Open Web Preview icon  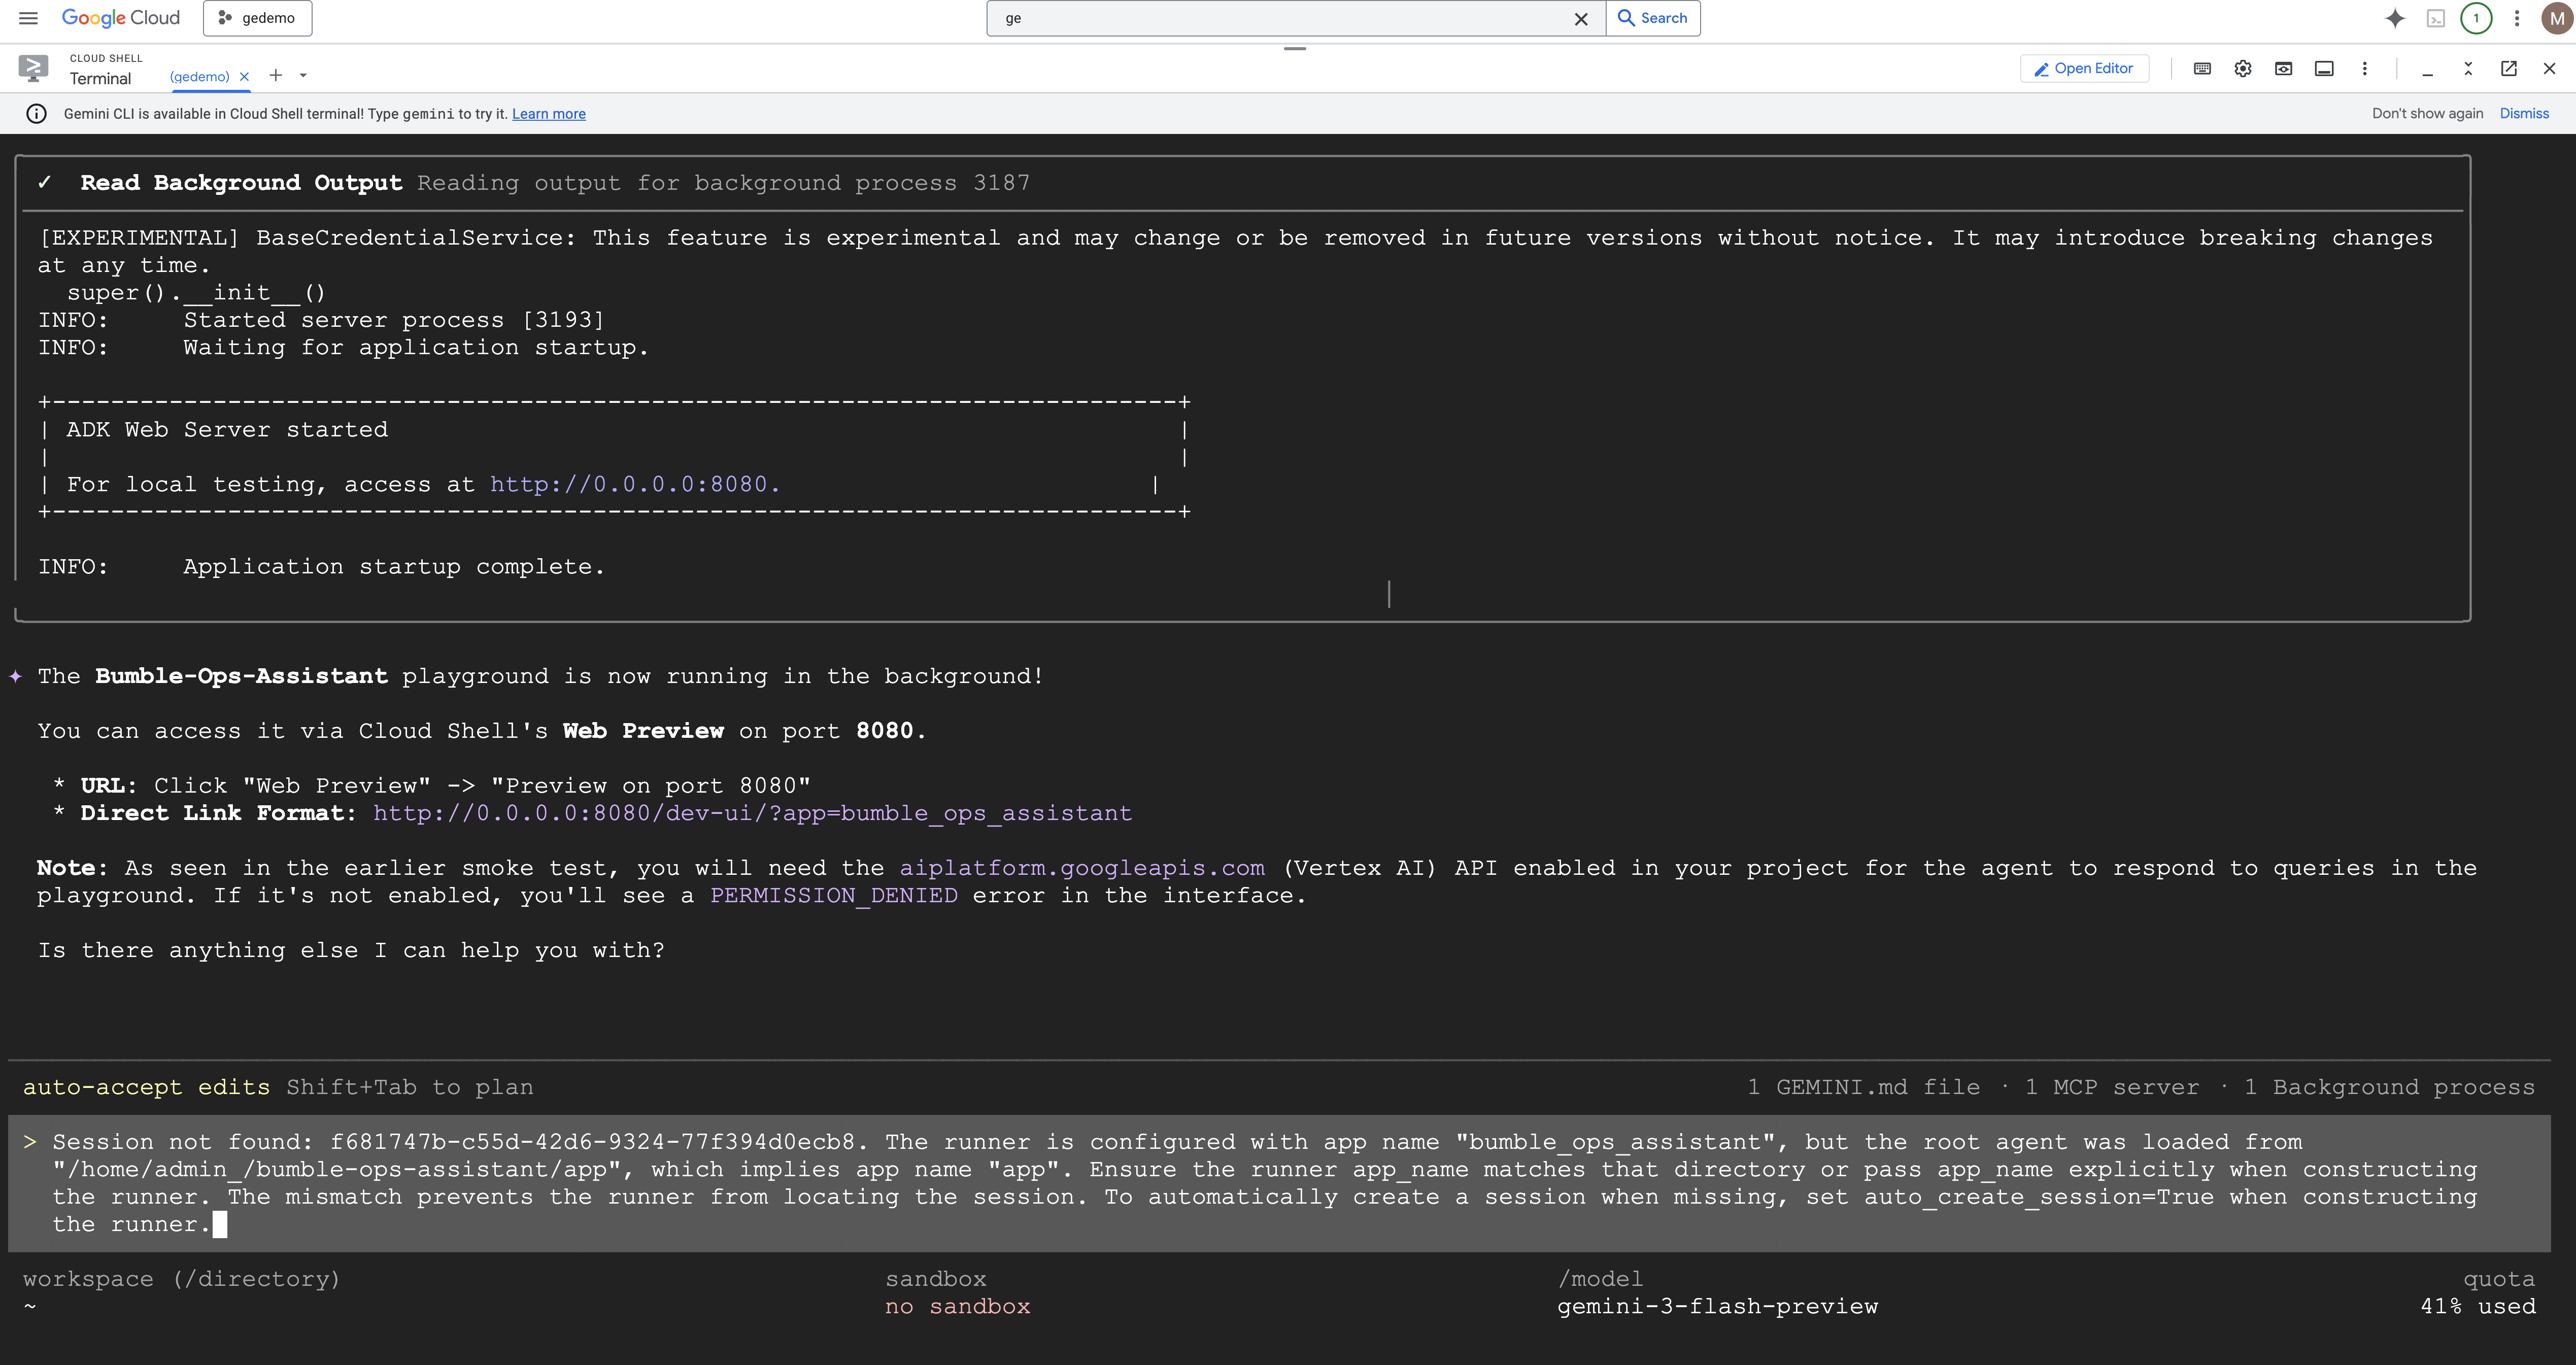(2284, 68)
